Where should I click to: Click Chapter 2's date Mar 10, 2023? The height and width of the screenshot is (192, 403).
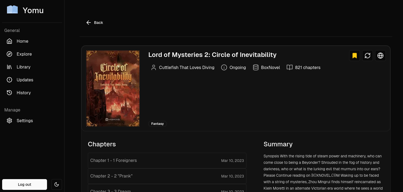click(x=232, y=176)
